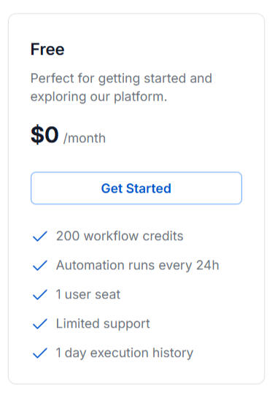Click checkmark beside 1 day execution history
The height and width of the screenshot is (403, 275).
coord(40,353)
